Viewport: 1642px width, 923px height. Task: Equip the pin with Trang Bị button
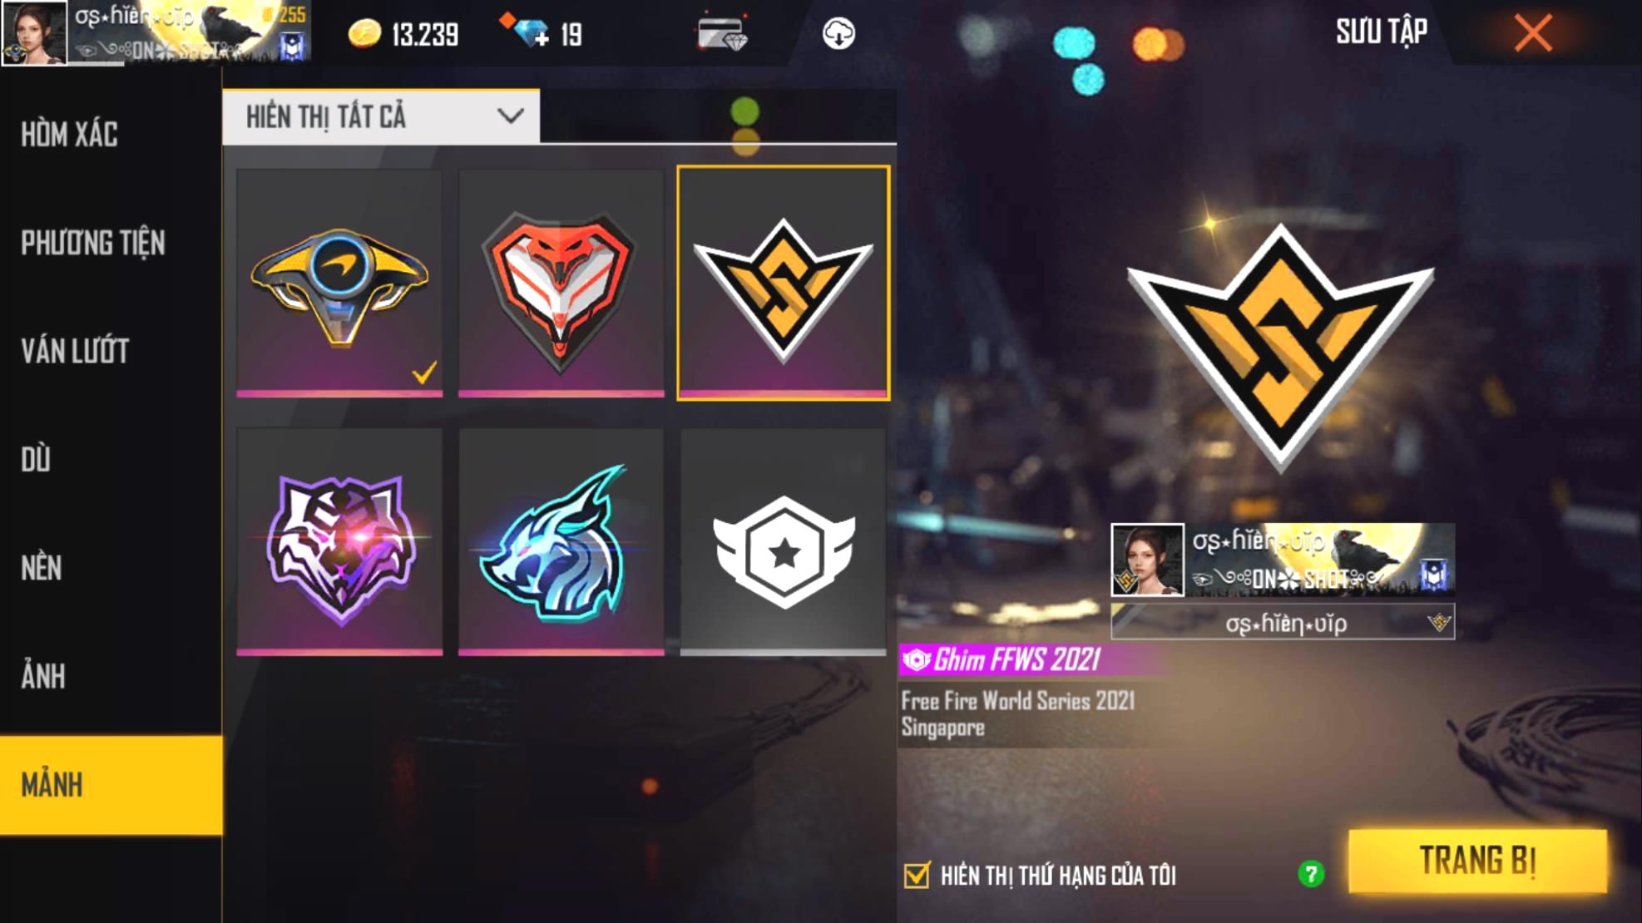click(x=1477, y=861)
